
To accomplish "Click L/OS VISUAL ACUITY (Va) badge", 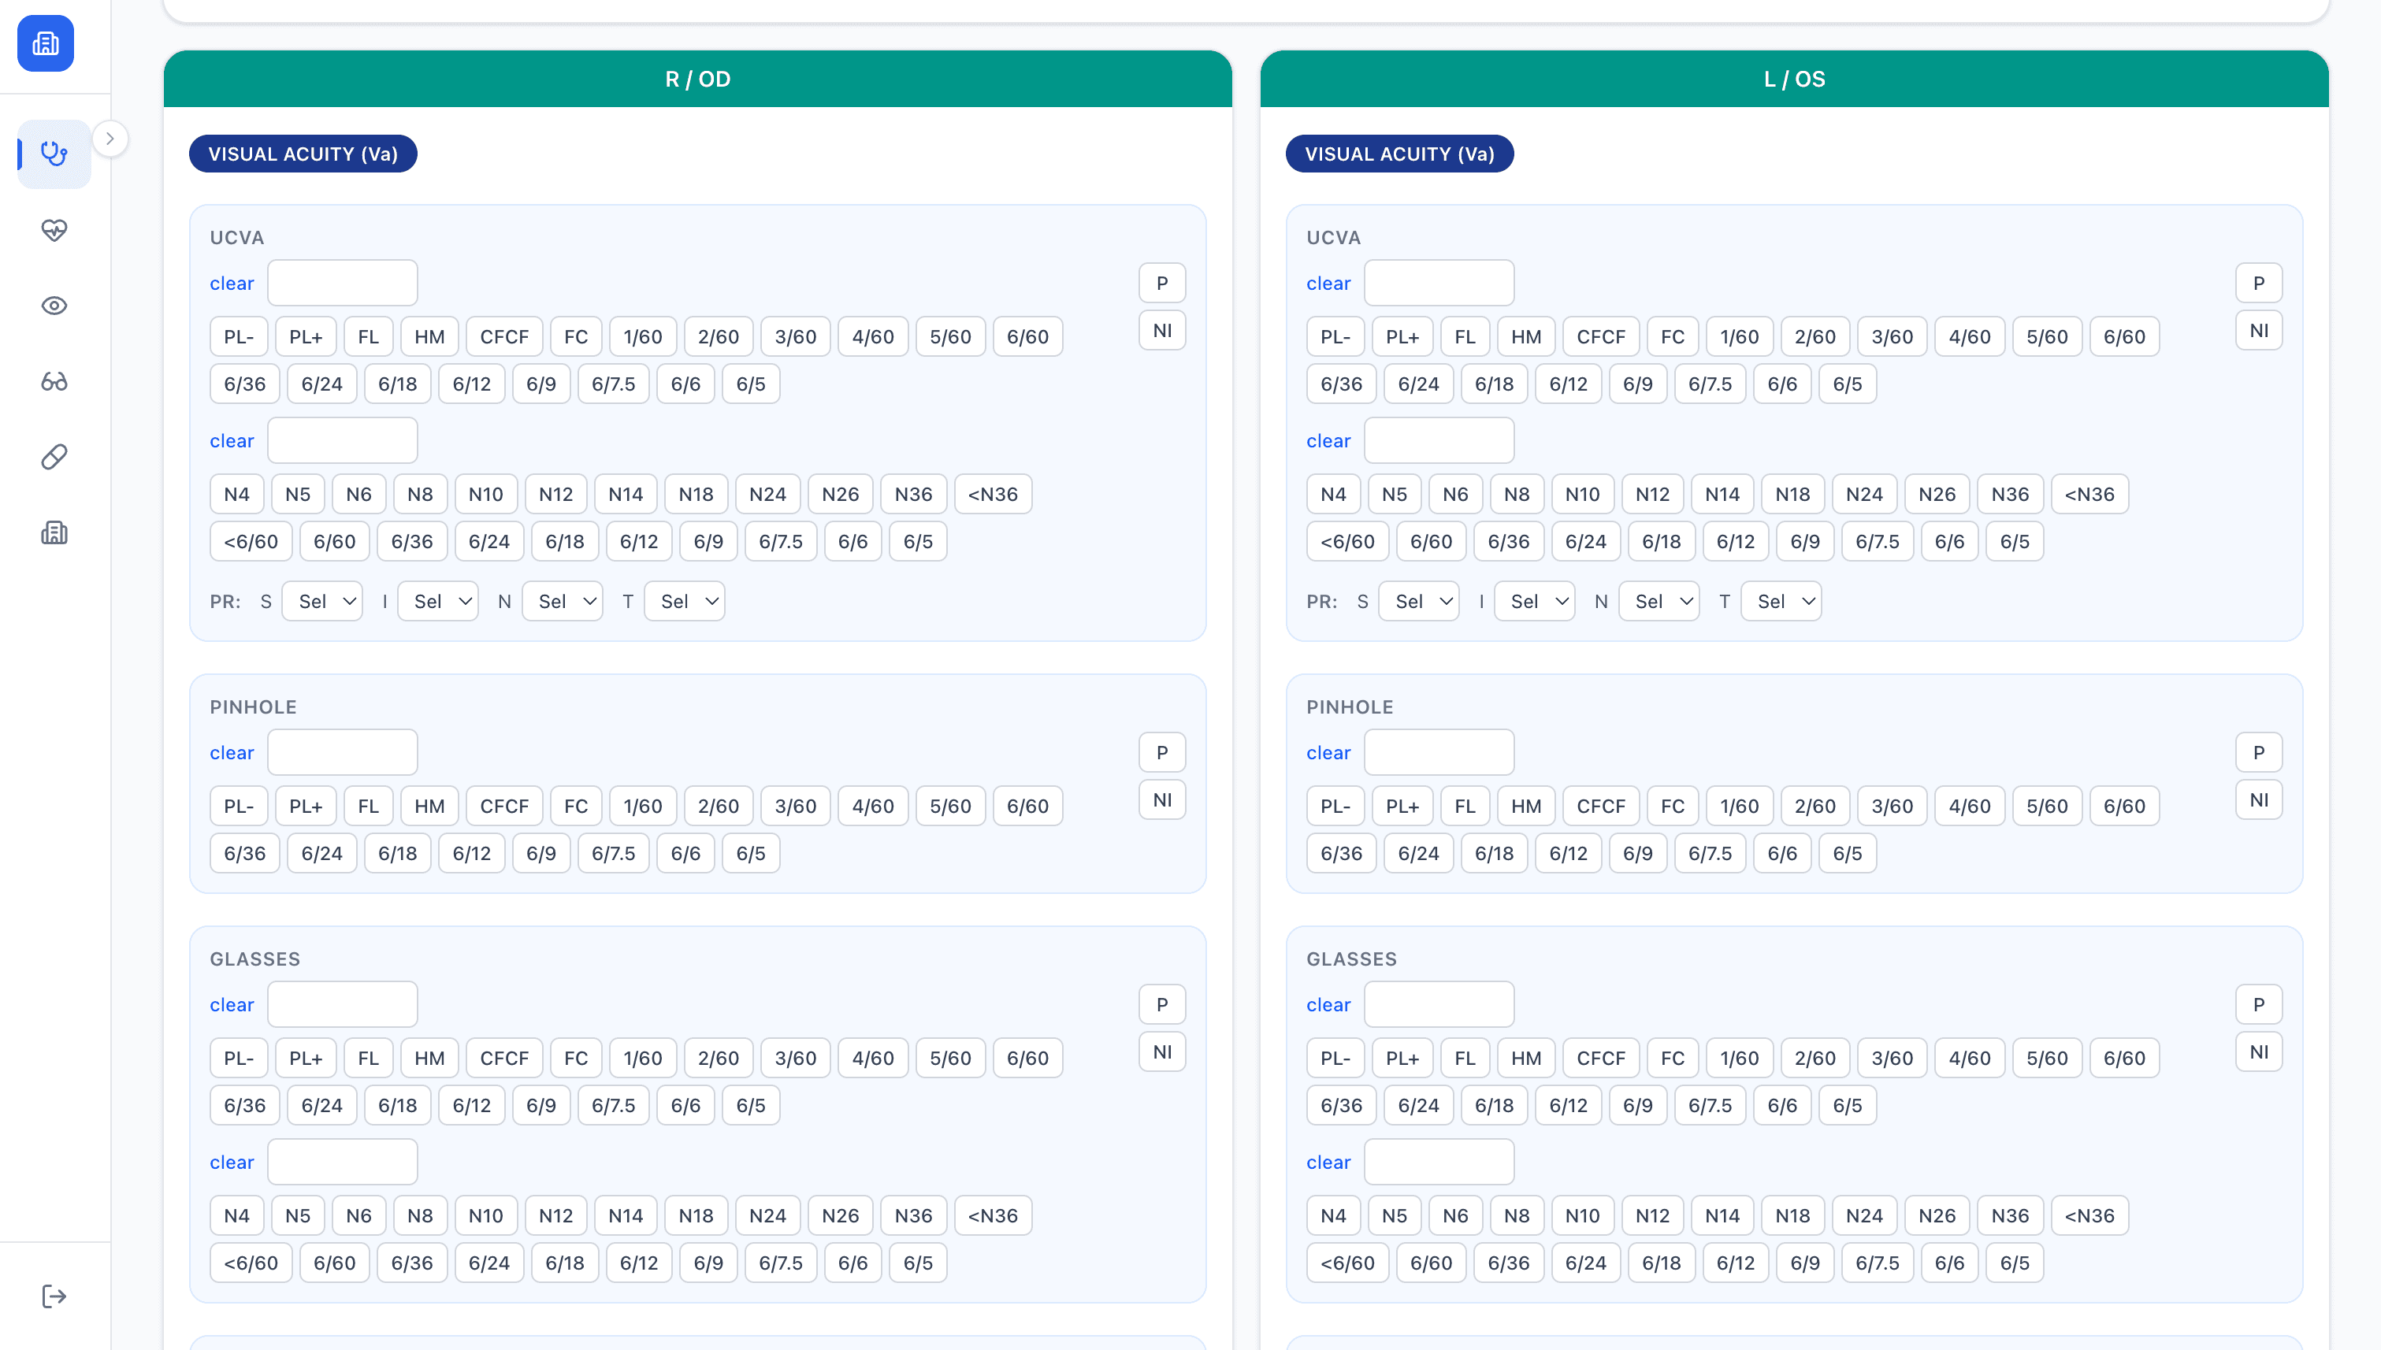I will click(x=1399, y=155).
